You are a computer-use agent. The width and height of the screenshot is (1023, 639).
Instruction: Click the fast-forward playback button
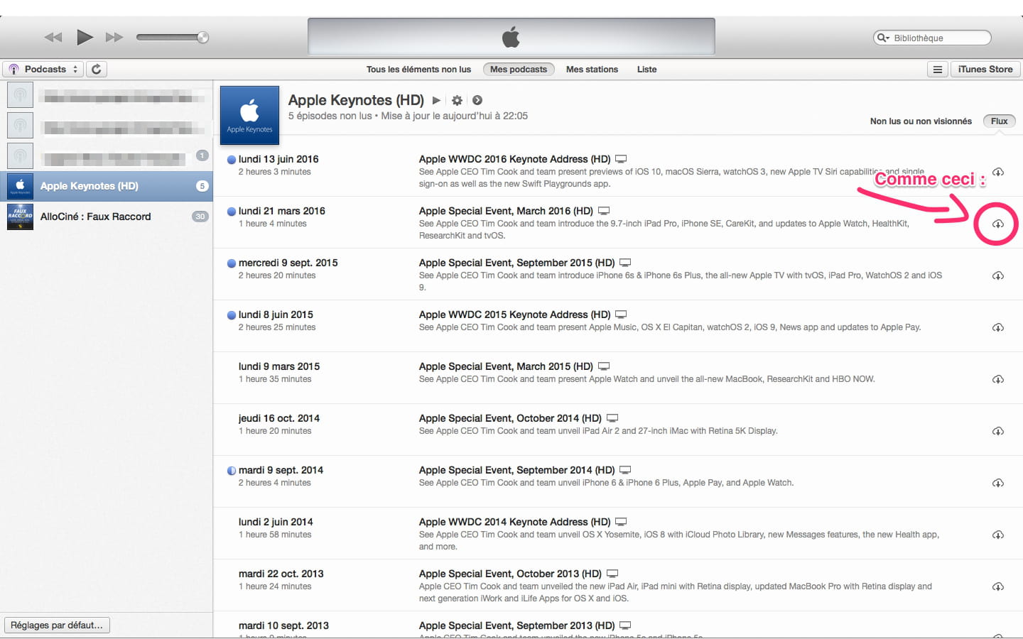(114, 37)
